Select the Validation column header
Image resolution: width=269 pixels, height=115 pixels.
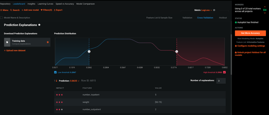tap(187, 18)
